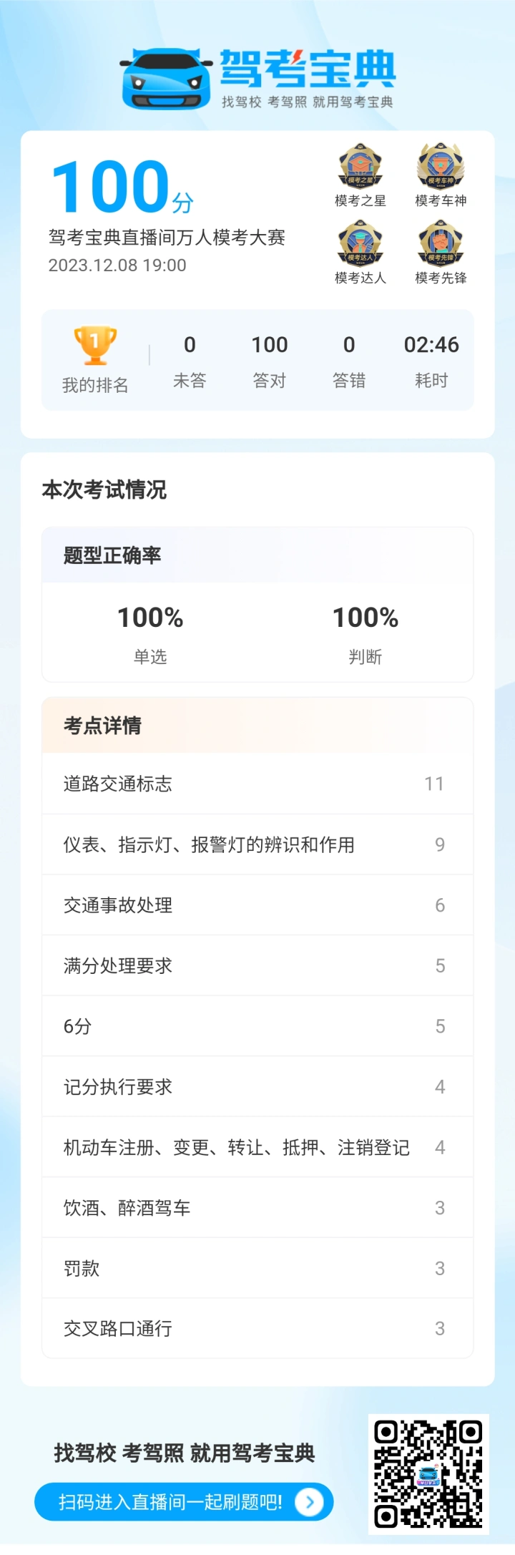The image size is (515, 1555).
Task: Open 道路交通标志 topic row
Action: point(257,784)
